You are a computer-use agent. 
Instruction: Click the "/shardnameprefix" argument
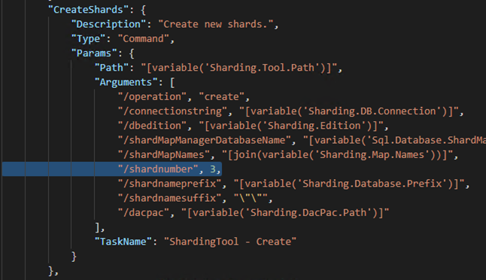(x=169, y=184)
